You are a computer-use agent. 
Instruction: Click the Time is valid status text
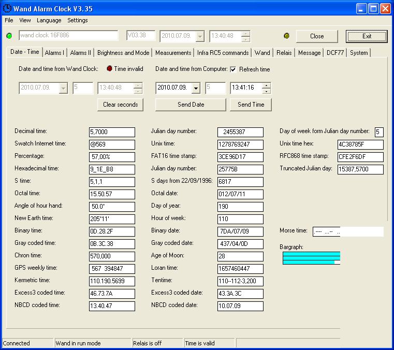tap(200, 343)
